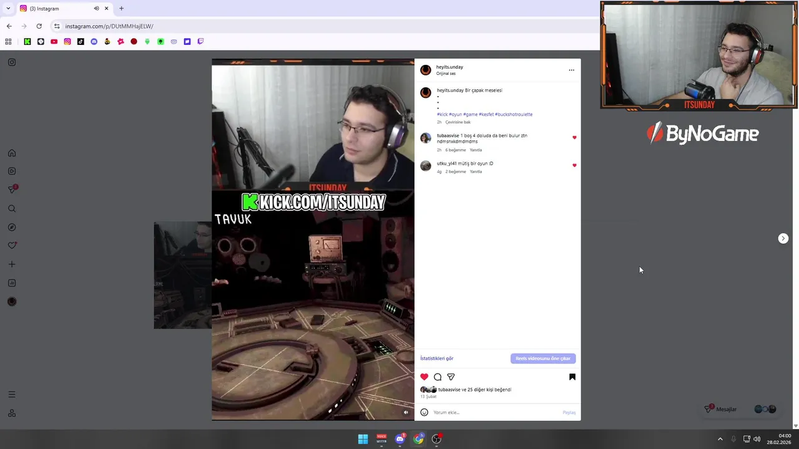The image size is (799, 449).
Task: Open the hamburger More menu in the sidebar
Action: pos(12,395)
